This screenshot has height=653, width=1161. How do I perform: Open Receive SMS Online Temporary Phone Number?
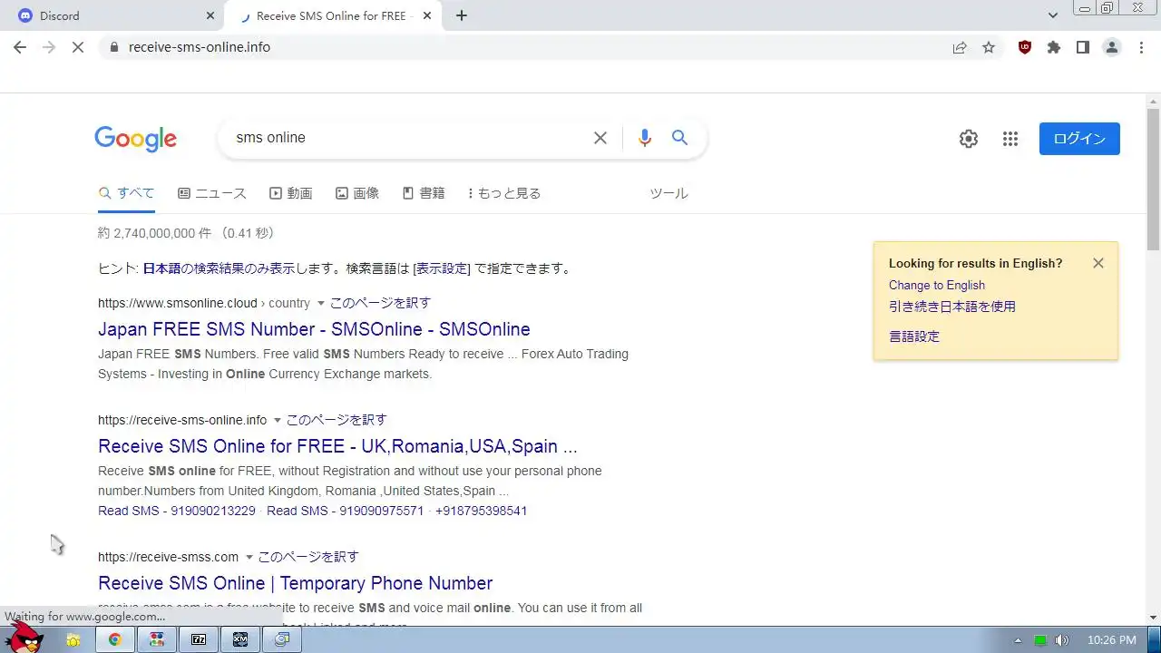(x=296, y=583)
